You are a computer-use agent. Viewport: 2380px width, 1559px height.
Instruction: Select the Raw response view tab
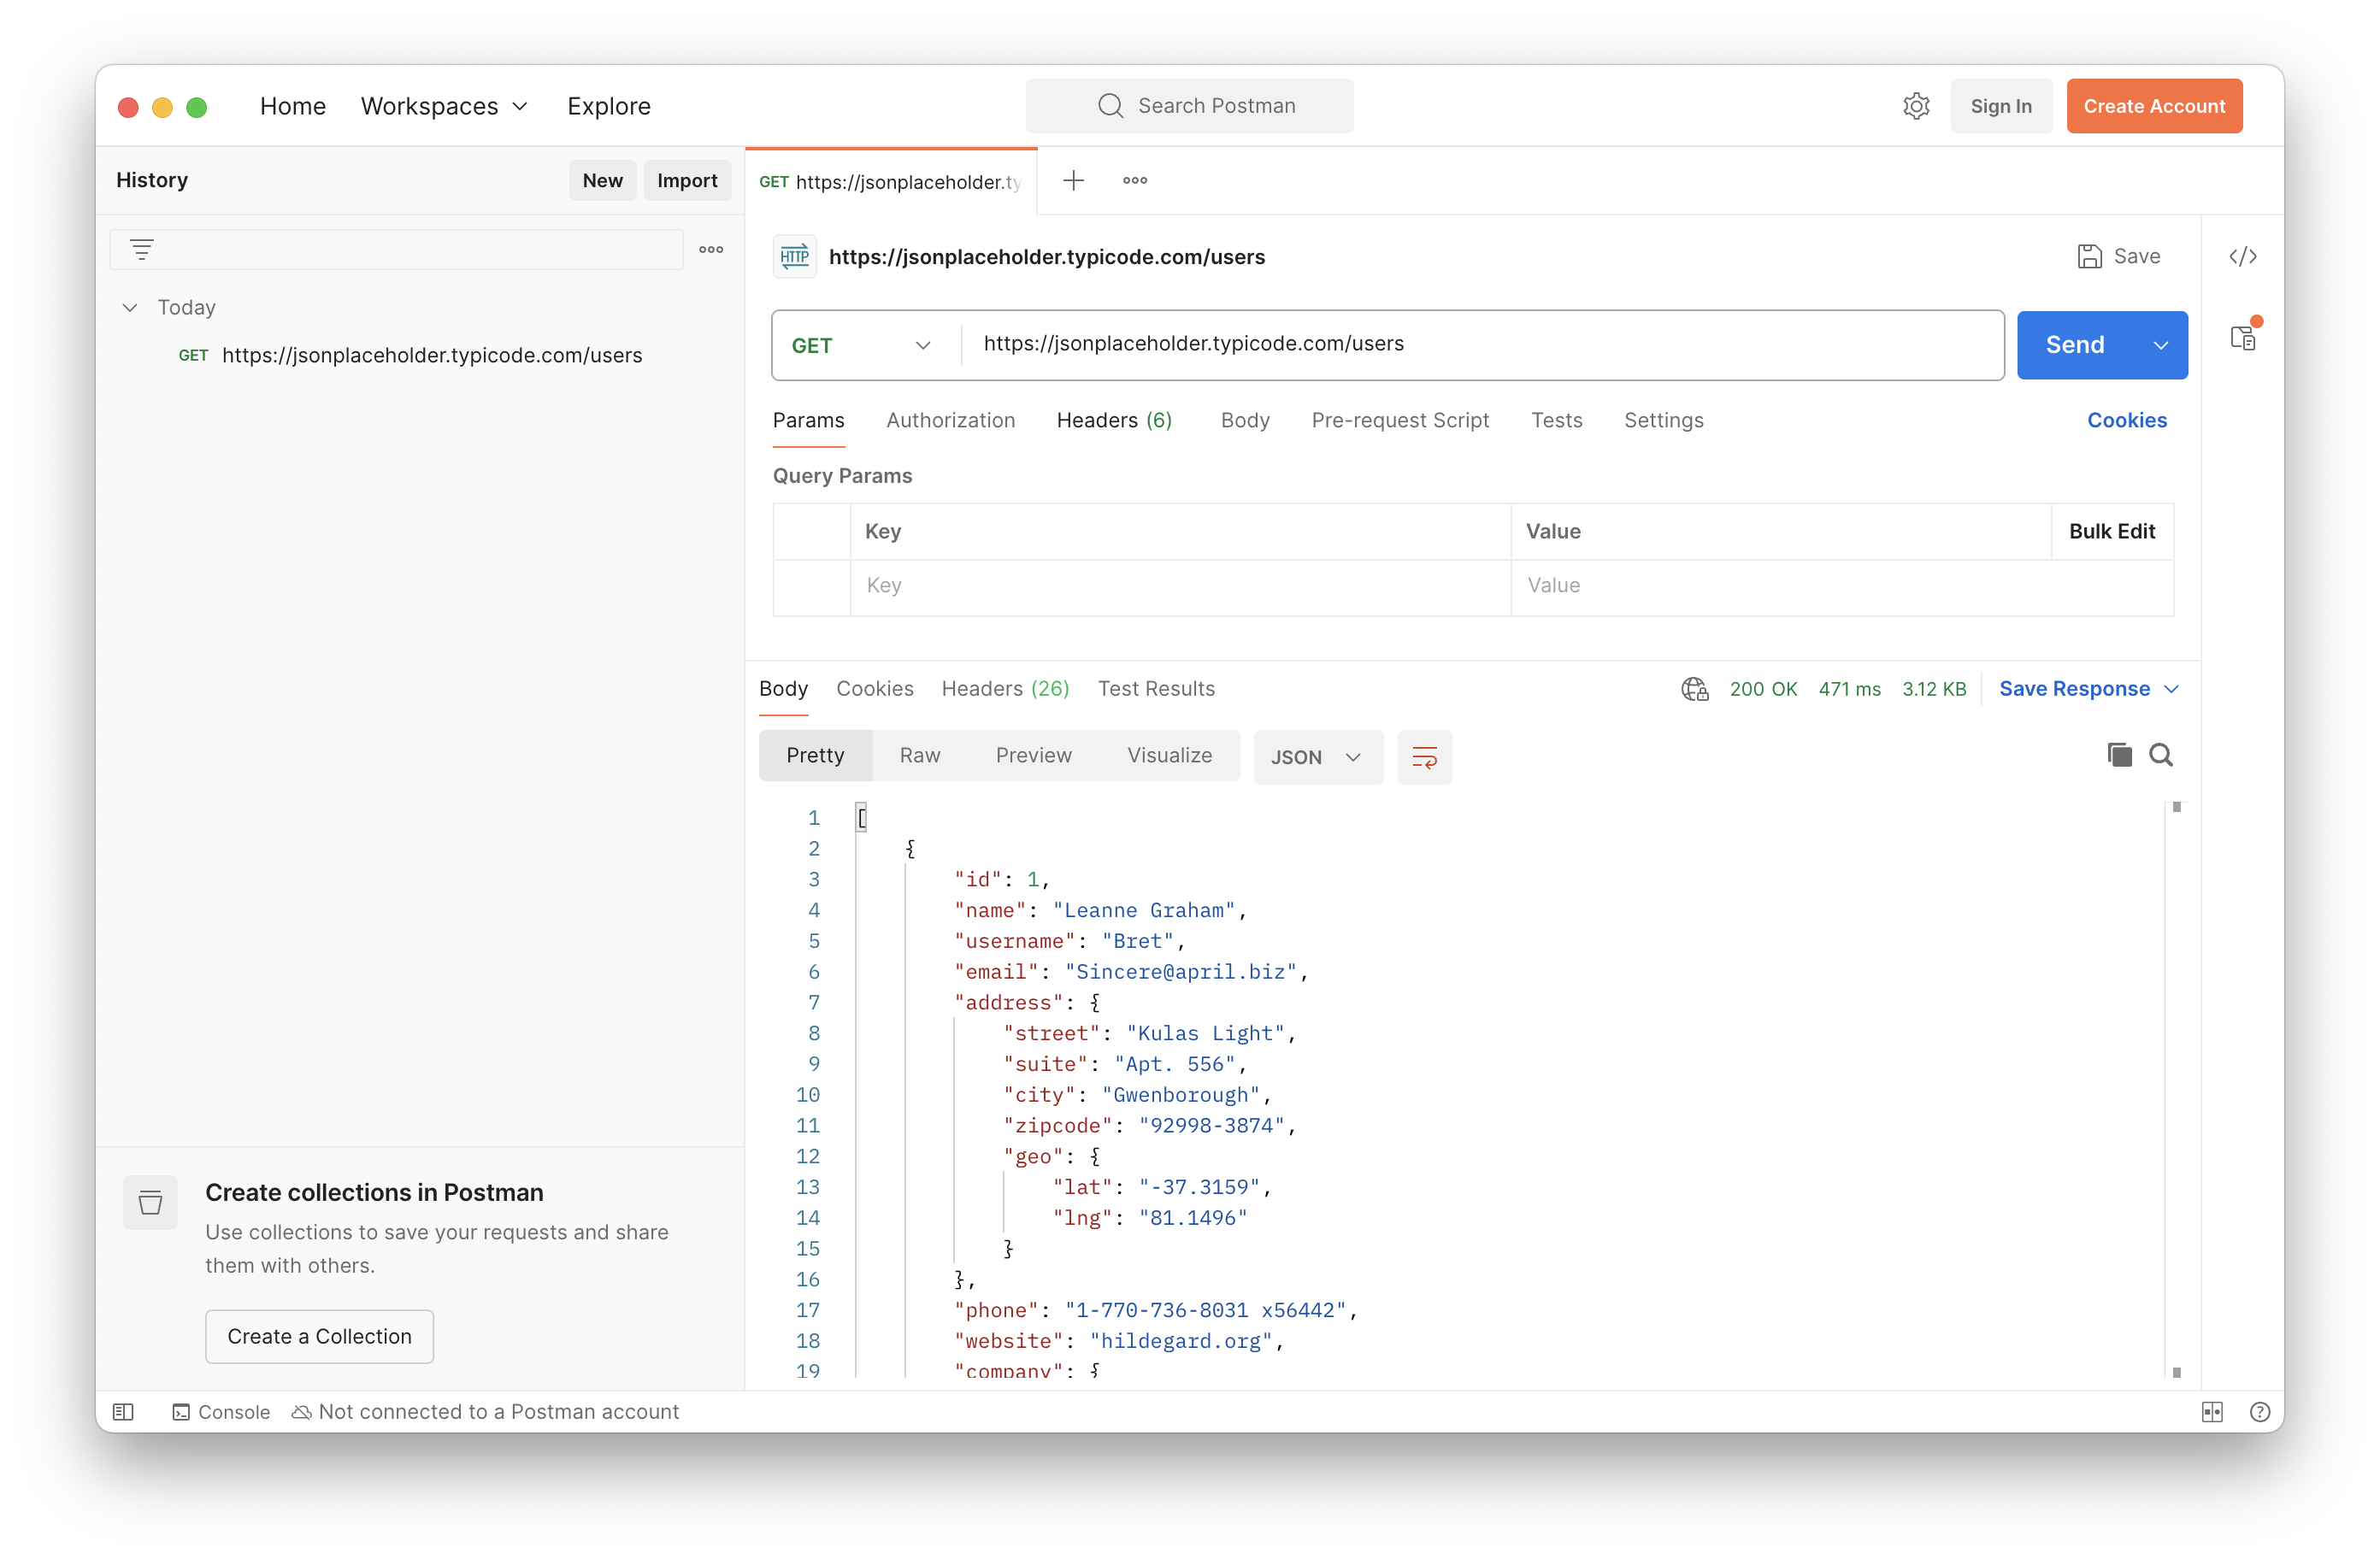(919, 755)
